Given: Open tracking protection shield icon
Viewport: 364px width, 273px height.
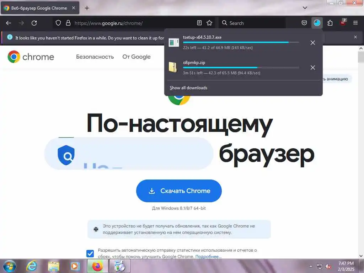Looking at the screenshot, I should (58, 23).
